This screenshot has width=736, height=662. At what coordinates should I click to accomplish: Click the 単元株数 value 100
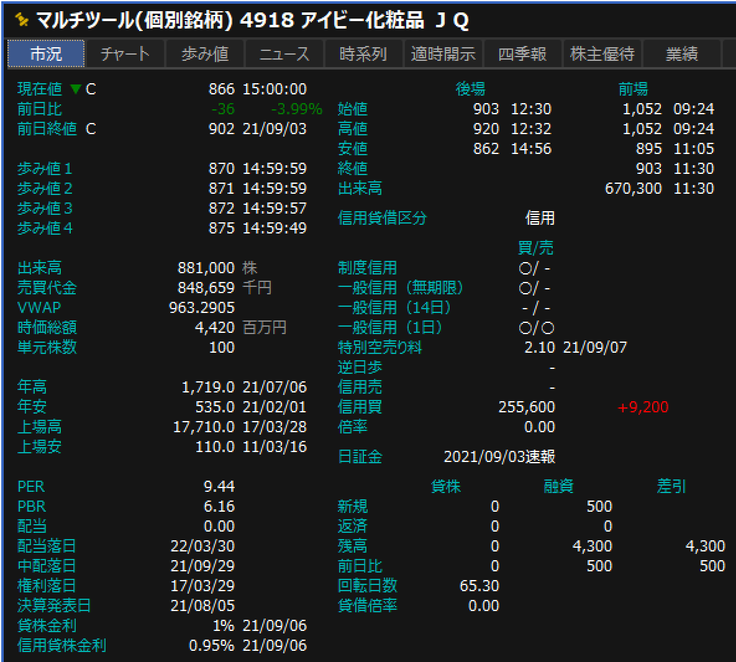[222, 347]
